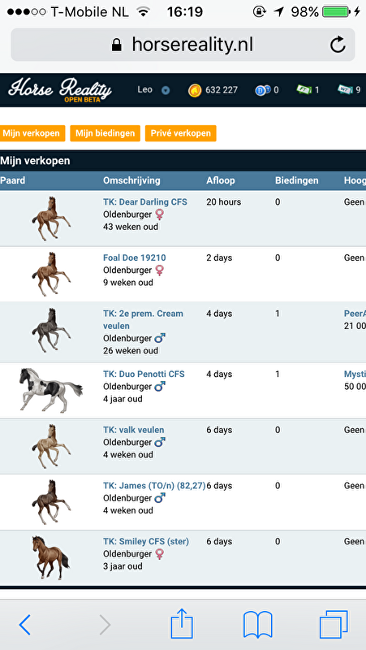Open Foal Doe 19210 listing
The width and height of the screenshot is (366, 650).
coord(135,258)
